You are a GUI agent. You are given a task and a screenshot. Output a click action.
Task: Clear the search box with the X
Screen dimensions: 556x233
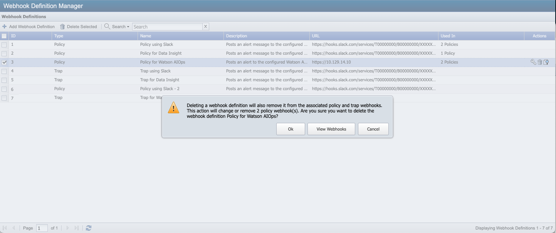click(x=205, y=27)
